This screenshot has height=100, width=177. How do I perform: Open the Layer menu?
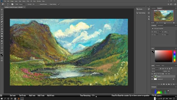click(16, 1)
